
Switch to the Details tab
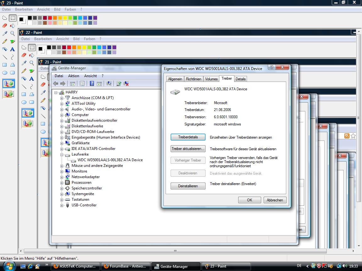pos(241,79)
